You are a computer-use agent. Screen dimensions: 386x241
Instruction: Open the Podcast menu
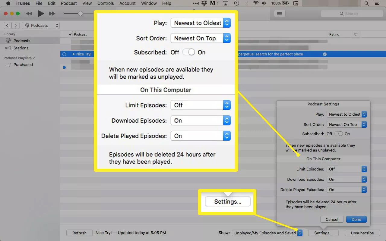tap(69, 3)
